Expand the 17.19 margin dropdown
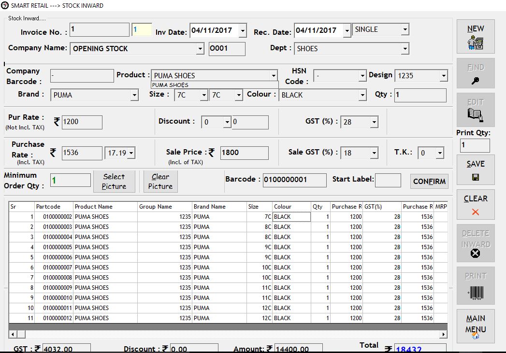Image resolution: width=506 pixels, height=353 pixels. coord(131,153)
